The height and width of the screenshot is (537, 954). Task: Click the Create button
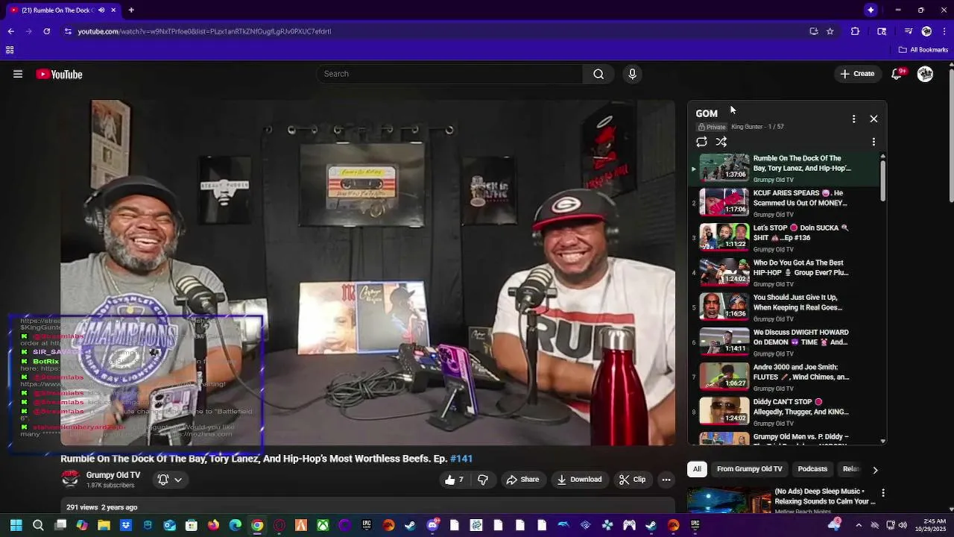(x=857, y=74)
